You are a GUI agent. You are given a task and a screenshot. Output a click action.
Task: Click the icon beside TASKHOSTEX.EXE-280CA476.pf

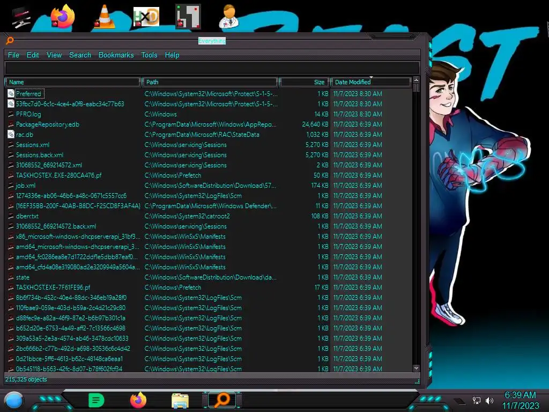11,175
